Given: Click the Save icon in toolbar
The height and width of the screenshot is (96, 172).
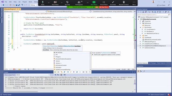Looking at the screenshot, I should [x=17, y=5].
